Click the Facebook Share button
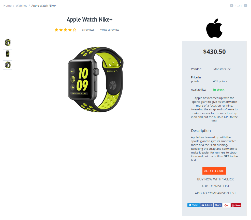 [x=217, y=205]
